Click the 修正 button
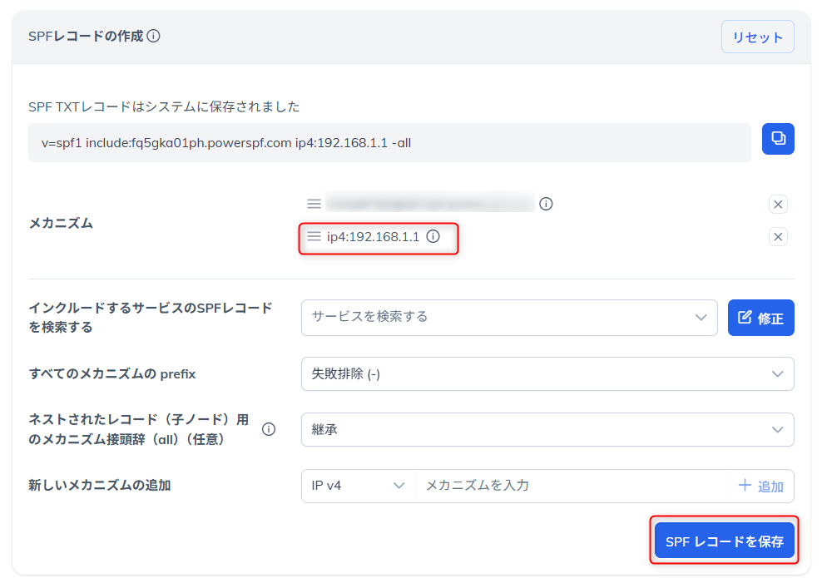The height and width of the screenshot is (578, 822). [x=760, y=317]
